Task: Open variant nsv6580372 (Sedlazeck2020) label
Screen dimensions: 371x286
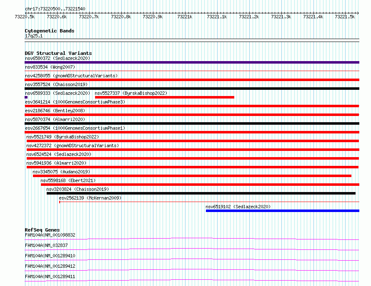Action: 58,58
